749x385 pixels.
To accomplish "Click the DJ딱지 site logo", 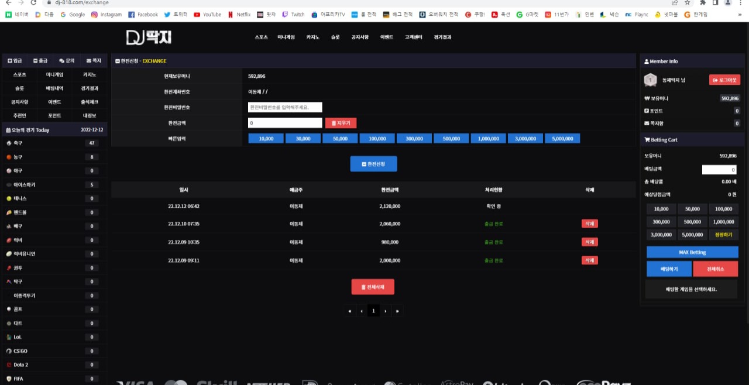I will [x=149, y=37].
